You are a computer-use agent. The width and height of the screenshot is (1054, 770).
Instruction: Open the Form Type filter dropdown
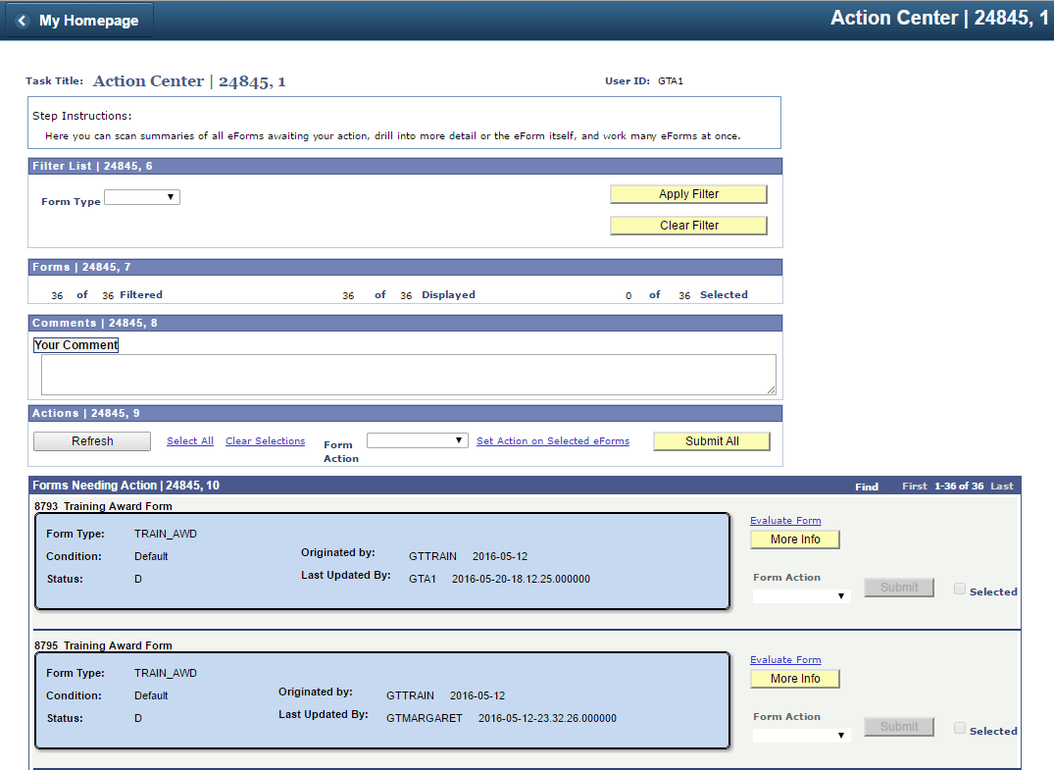(x=142, y=198)
